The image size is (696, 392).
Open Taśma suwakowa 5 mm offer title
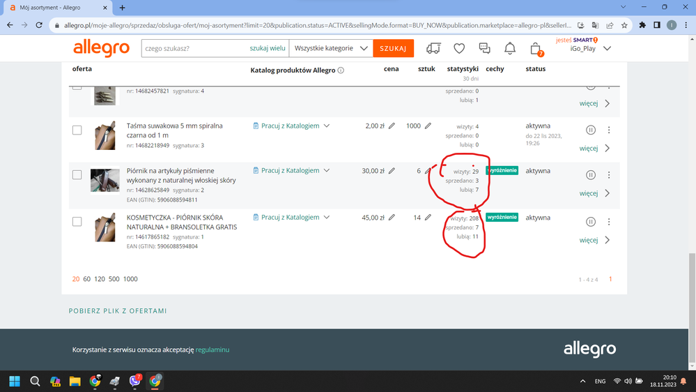(174, 130)
